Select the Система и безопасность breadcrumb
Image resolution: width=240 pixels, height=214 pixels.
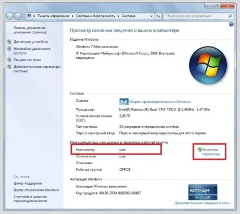click(95, 16)
